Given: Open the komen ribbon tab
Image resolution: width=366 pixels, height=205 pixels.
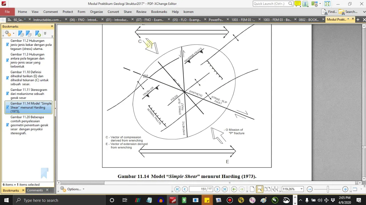Looking at the screenshot, I should coord(188,12).
